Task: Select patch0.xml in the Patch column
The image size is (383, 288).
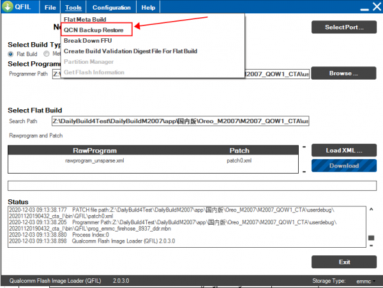Action: (239, 161)
